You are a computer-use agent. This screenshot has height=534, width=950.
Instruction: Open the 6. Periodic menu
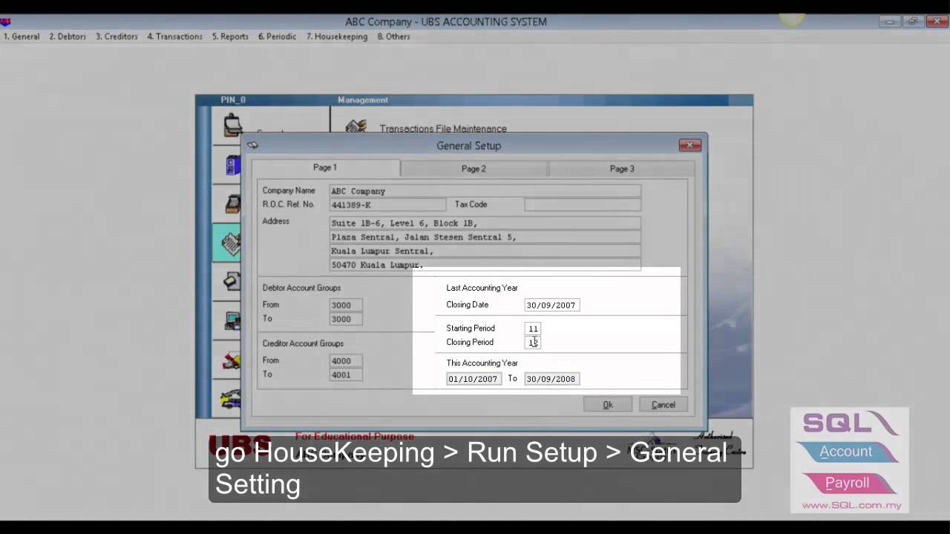[277, 36]
